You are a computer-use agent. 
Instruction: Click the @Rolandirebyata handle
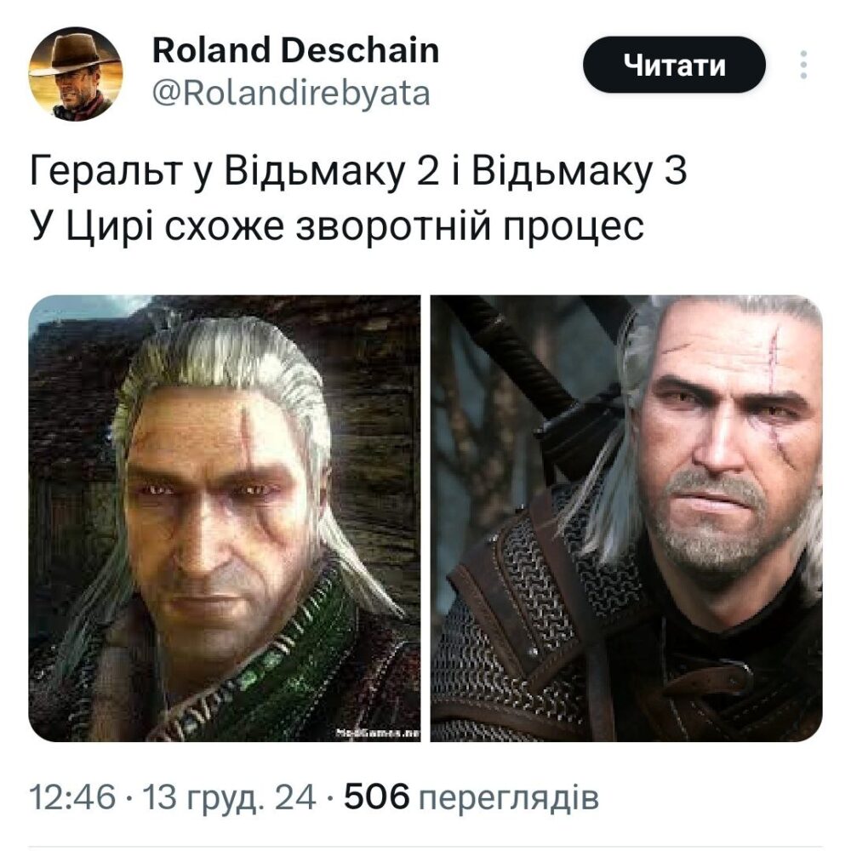(291, 94)
